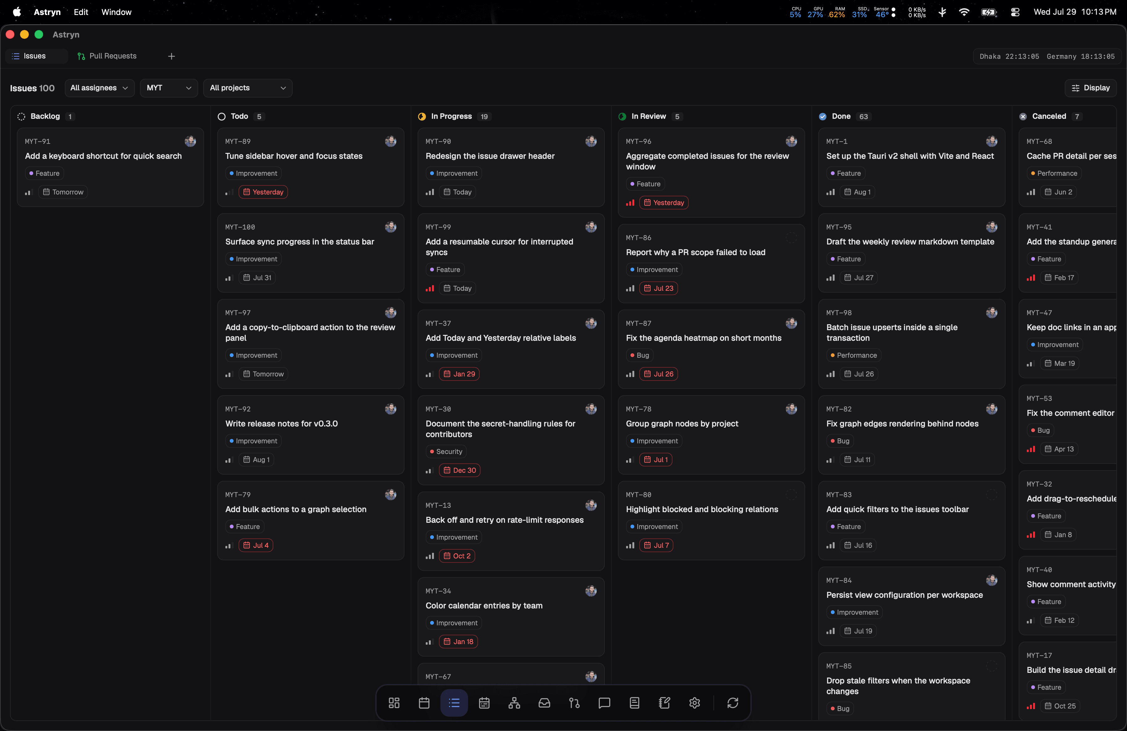Screen dimensions: 1127x731
Task: Open the All assignees dropdown
Action: pos(100,88)
